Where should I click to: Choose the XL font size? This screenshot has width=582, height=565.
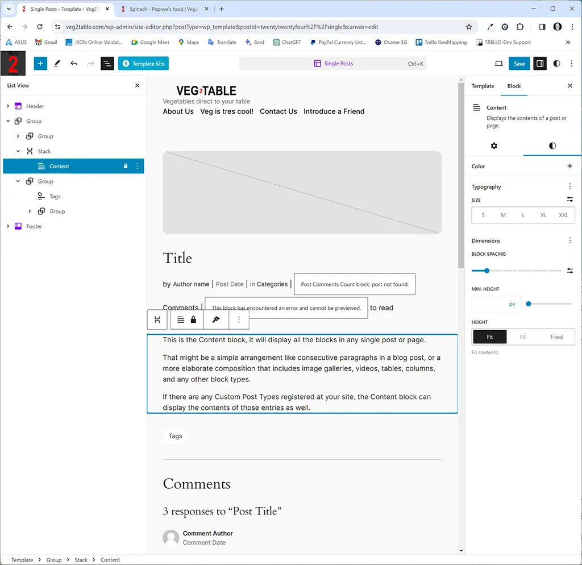tap(543, 215)
